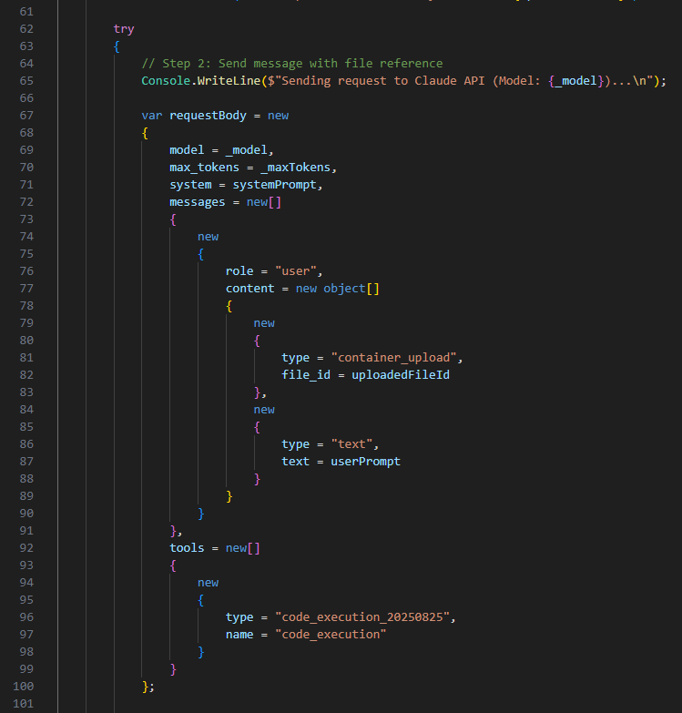Click the closing brace with semicolon on line 100
Screen dimensions: 682x713
[x=148, y=687]
